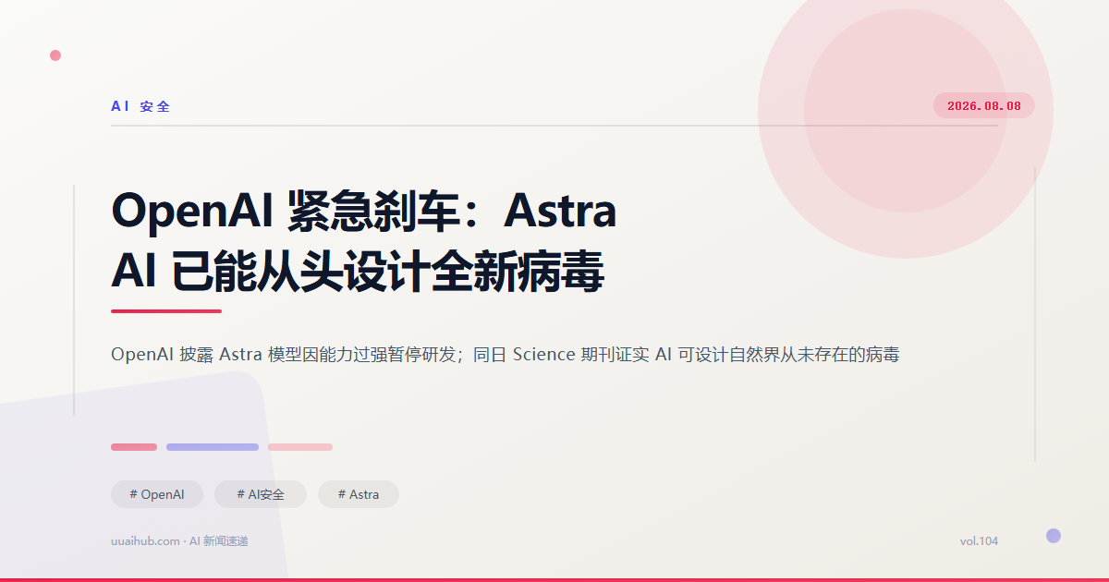The image size is (1109, 582).
Task: Click the subtitle mentioning the Science 期刊
Action: (x=506, y=354)
